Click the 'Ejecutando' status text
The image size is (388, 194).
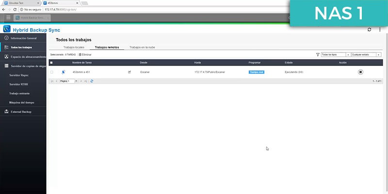(x=294, y=72)
